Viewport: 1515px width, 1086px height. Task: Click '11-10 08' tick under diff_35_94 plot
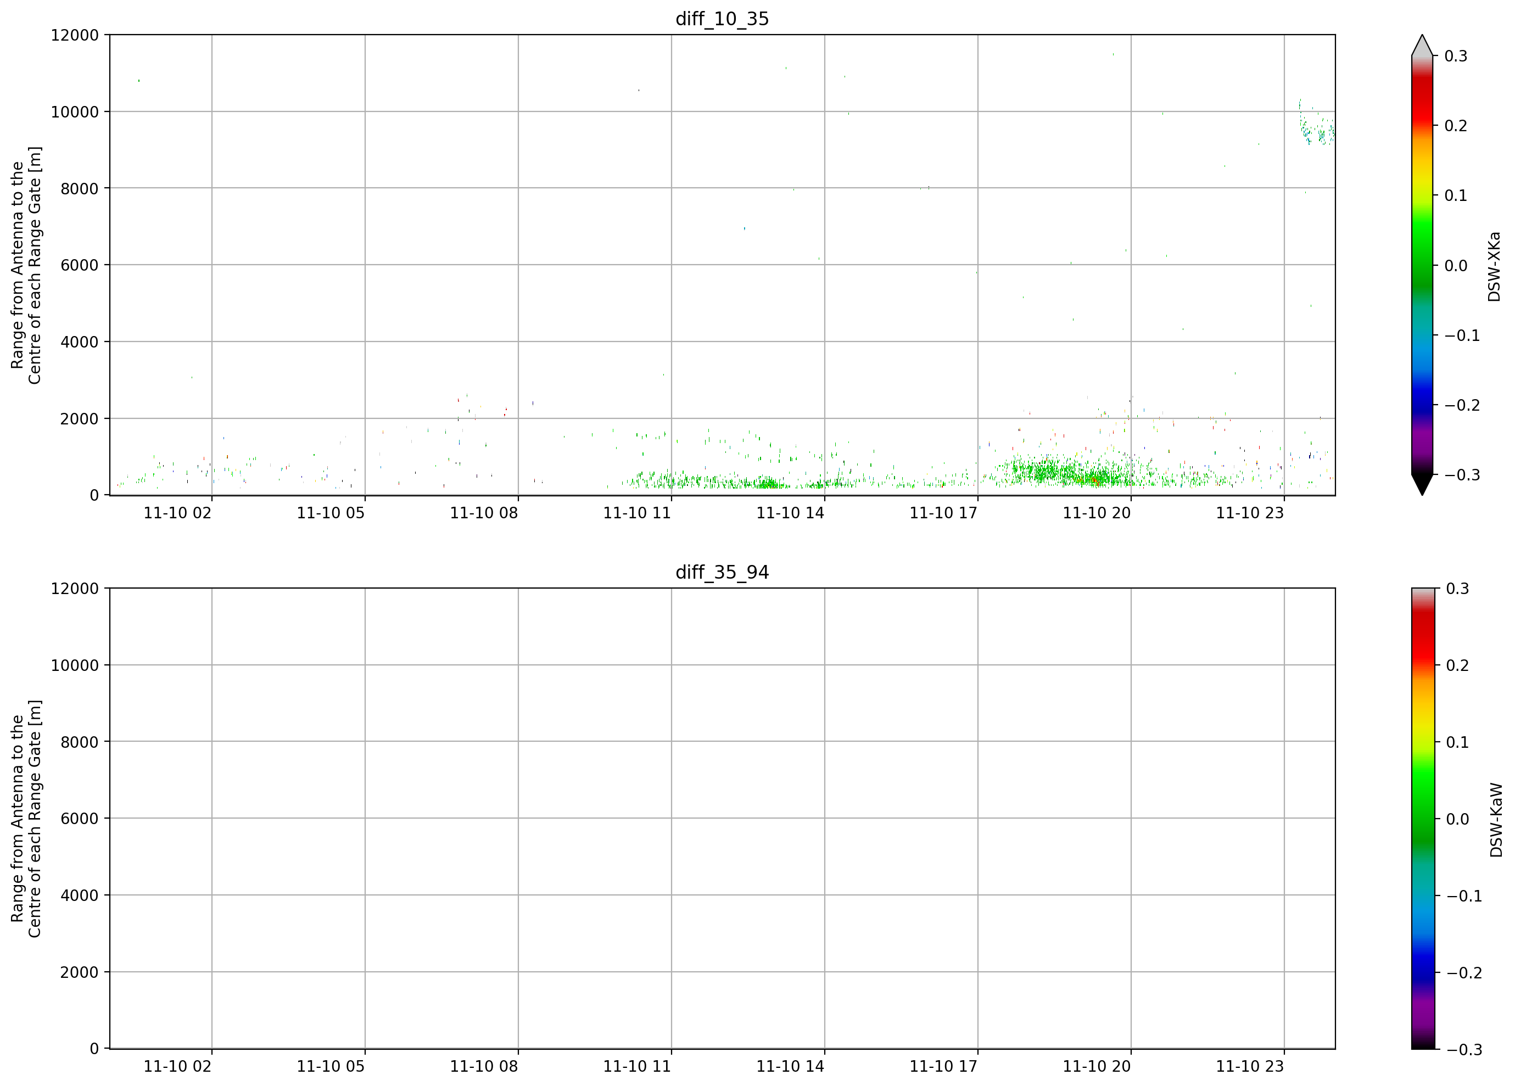[x=484, y=1067]
